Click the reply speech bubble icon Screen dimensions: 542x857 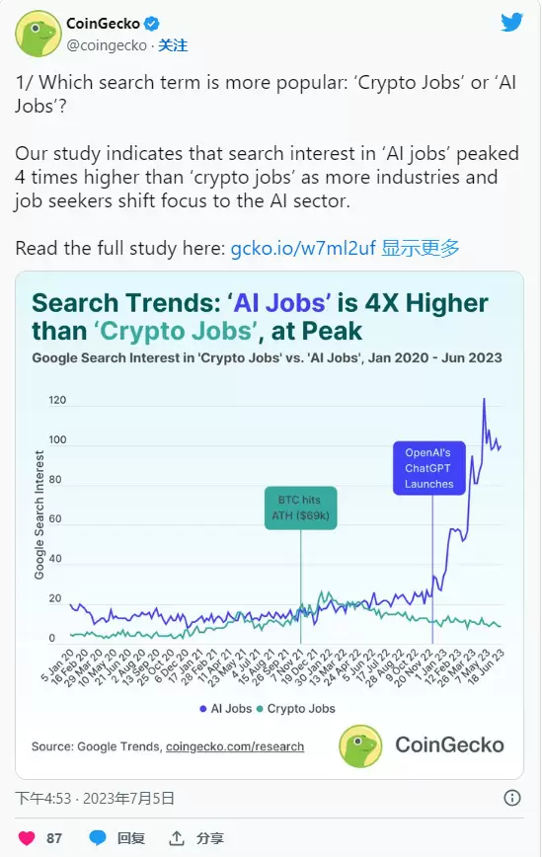[x=98, y=838]
